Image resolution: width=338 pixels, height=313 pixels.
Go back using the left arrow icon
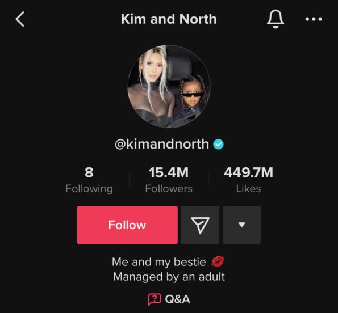pyautogui.click(x=20, y=19)
